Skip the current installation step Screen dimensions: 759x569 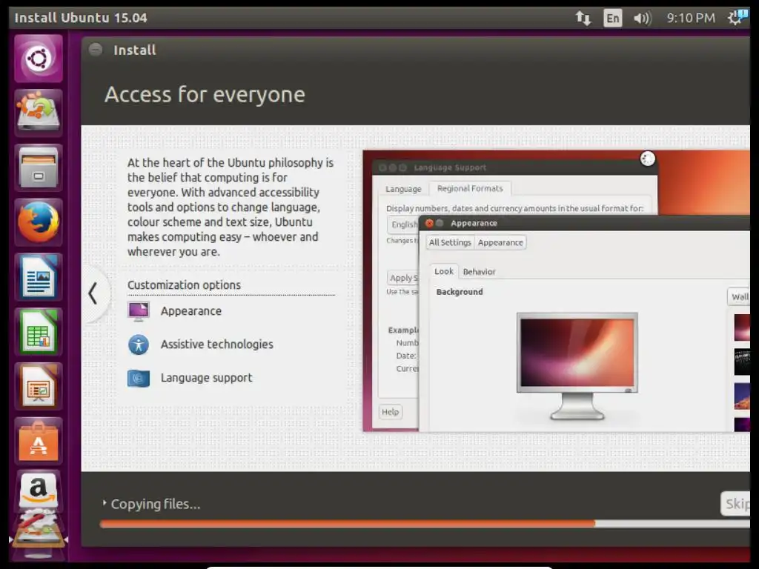click(x=736, y=504)
